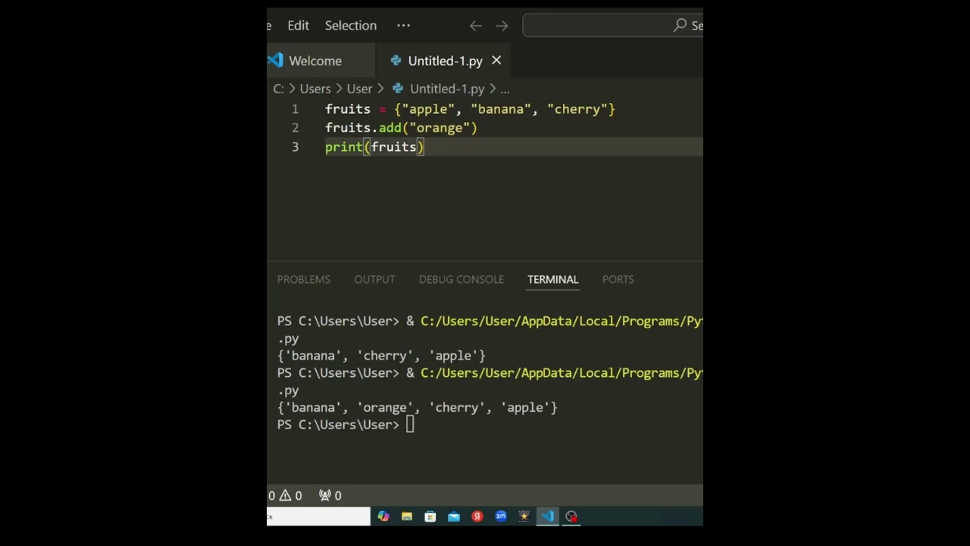Open the film-strip star app in taskbar

pyautogui.click(x=524, y=516)
